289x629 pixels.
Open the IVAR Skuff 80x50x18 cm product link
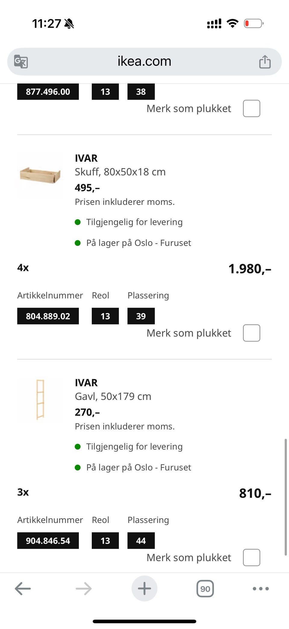[120, 172]
